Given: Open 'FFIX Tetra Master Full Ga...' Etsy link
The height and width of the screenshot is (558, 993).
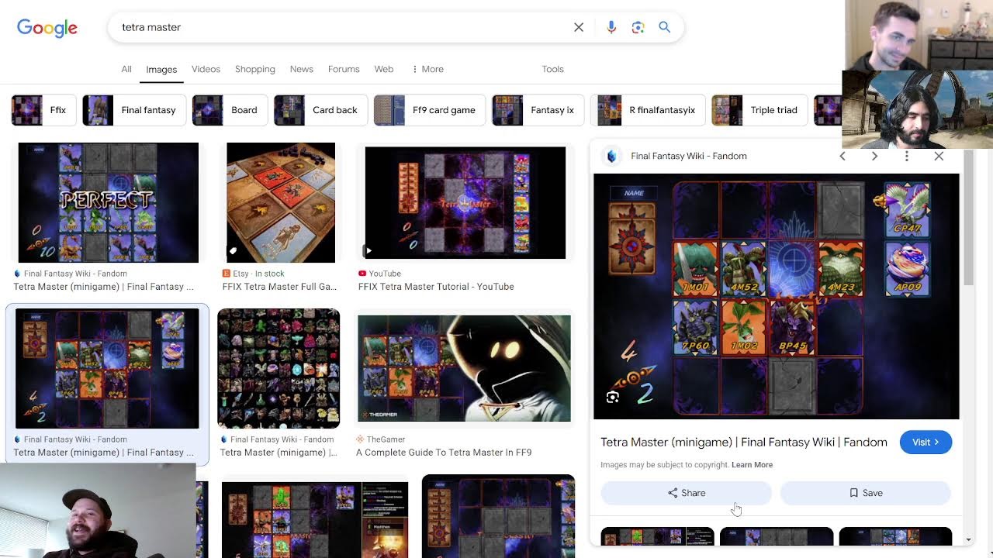Looking at the screenshot, I should tap(279, 287).
